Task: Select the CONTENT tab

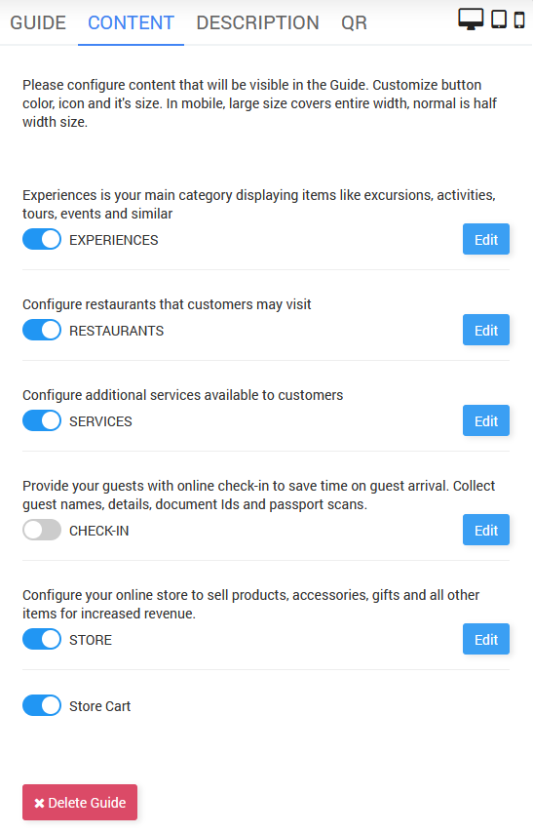Action: tap(131, 22)
